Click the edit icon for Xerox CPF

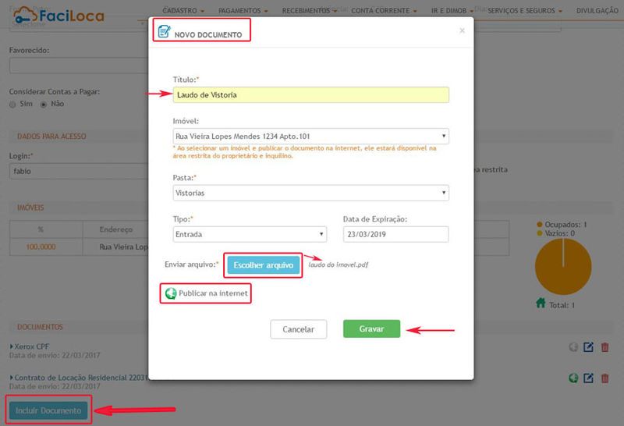(x=589, y=347)
